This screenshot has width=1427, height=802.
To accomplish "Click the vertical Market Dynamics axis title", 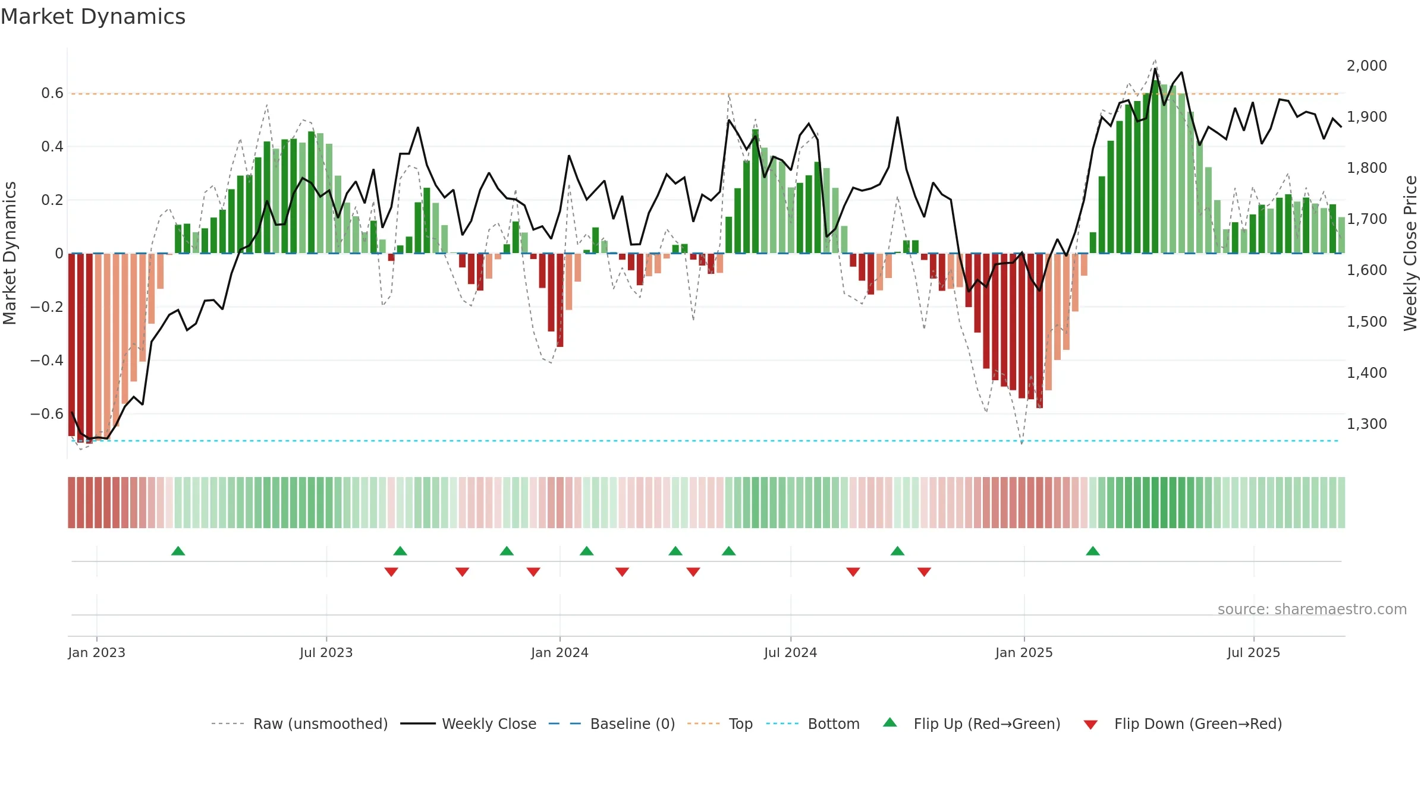I will (10, 253).
